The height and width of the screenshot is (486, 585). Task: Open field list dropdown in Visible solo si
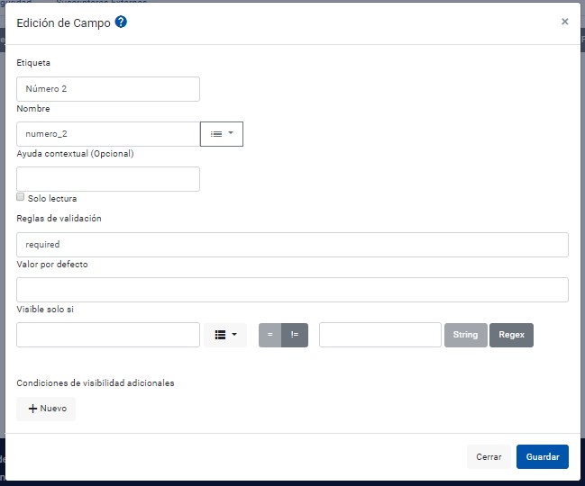(225, 335)
